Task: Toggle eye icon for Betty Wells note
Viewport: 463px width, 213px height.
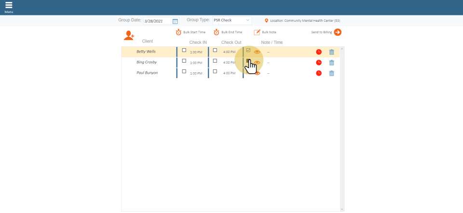Action: tap(257, 52)
